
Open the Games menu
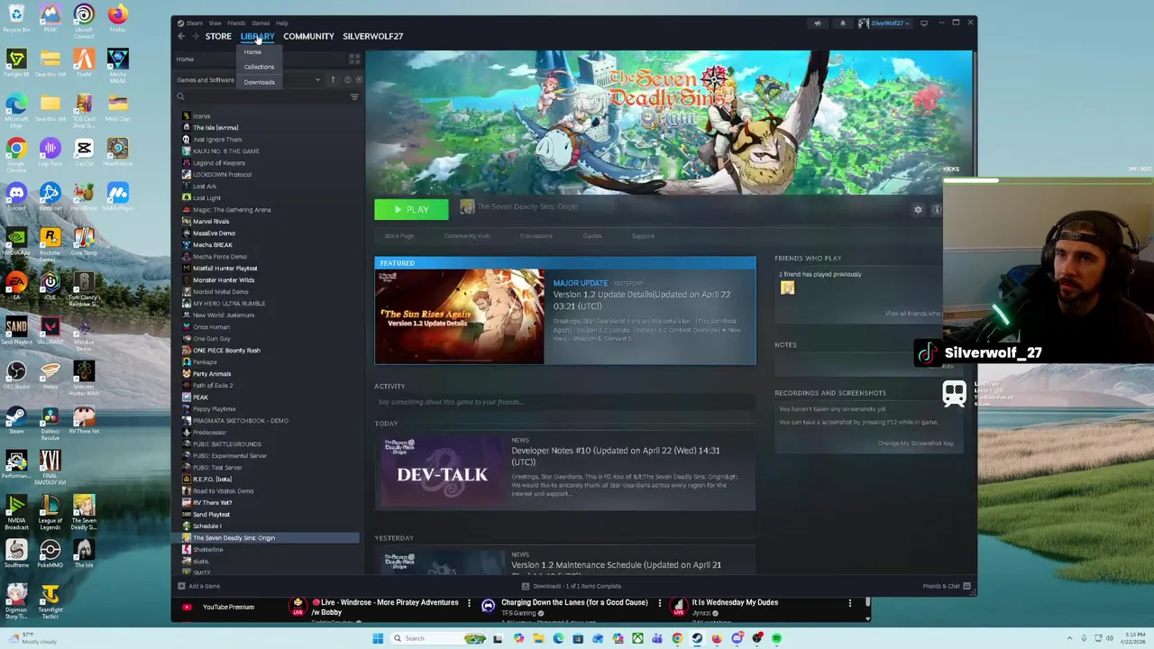pyautogui.click(x=261, y=23)
